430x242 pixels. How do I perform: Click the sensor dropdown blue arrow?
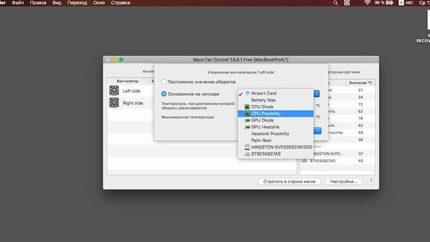(x=316, y=93)
